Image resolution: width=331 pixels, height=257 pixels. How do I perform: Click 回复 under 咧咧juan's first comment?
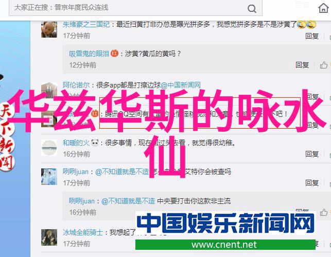[x=312, y=183]
